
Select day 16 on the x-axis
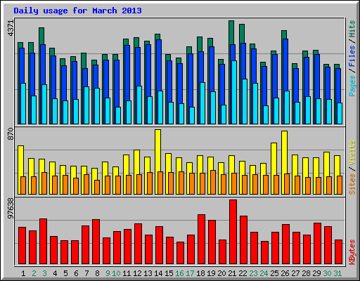[179, 273]
